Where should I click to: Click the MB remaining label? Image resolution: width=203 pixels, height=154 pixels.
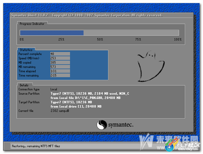tap(27, 67)
